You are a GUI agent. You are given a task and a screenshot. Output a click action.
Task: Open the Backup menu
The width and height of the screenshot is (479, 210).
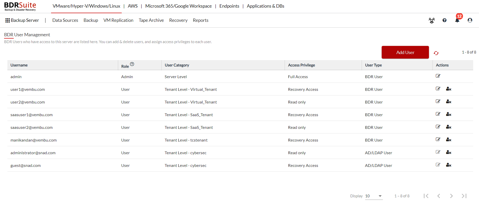[x=91, y=20]
